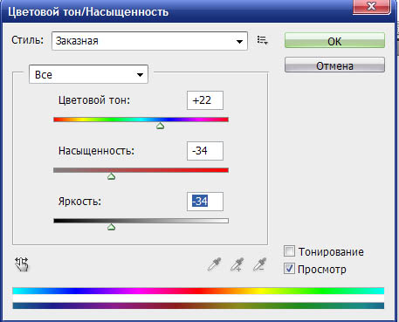
Task: Select the Subtract from Sample eyedropper
Action: [259, 264]
